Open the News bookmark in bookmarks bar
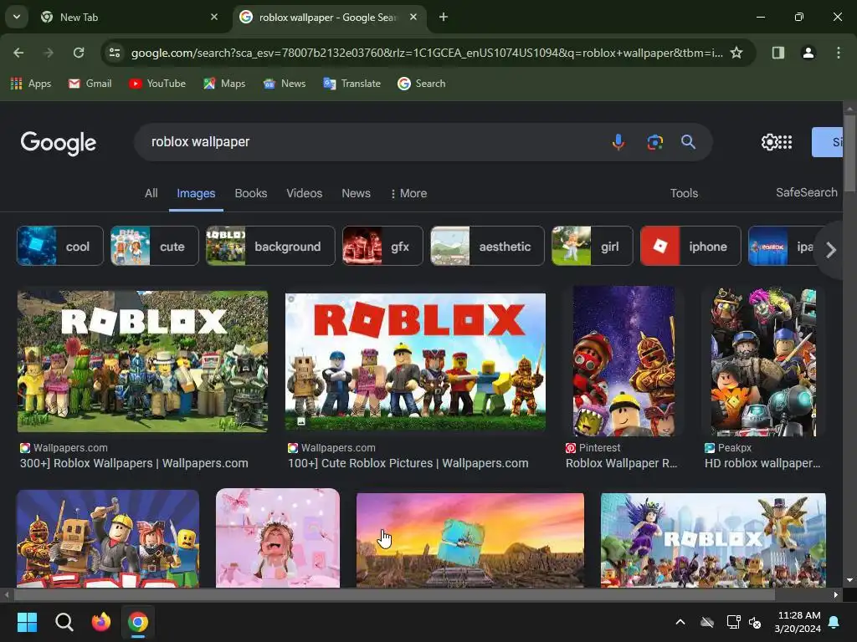The height and width of the screenshot is (642, 857). coord(285,84)
